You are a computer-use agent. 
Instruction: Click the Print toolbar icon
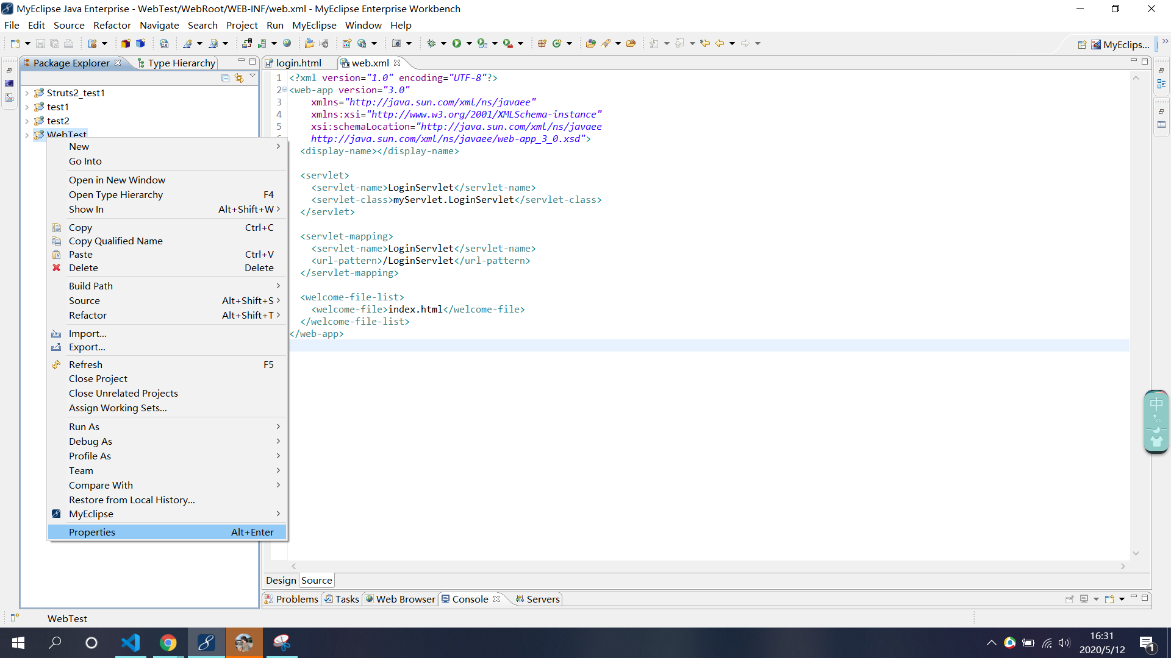point(68,43)
